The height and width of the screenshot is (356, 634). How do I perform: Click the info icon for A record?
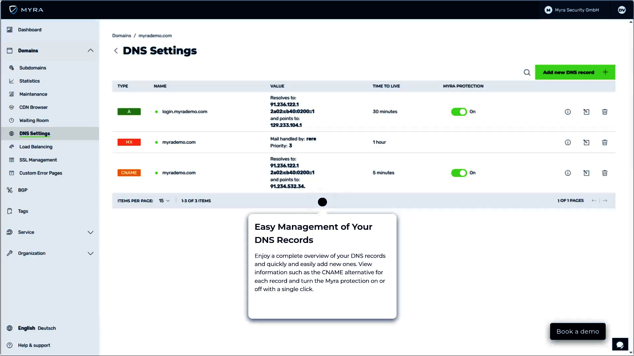point(568,112)
